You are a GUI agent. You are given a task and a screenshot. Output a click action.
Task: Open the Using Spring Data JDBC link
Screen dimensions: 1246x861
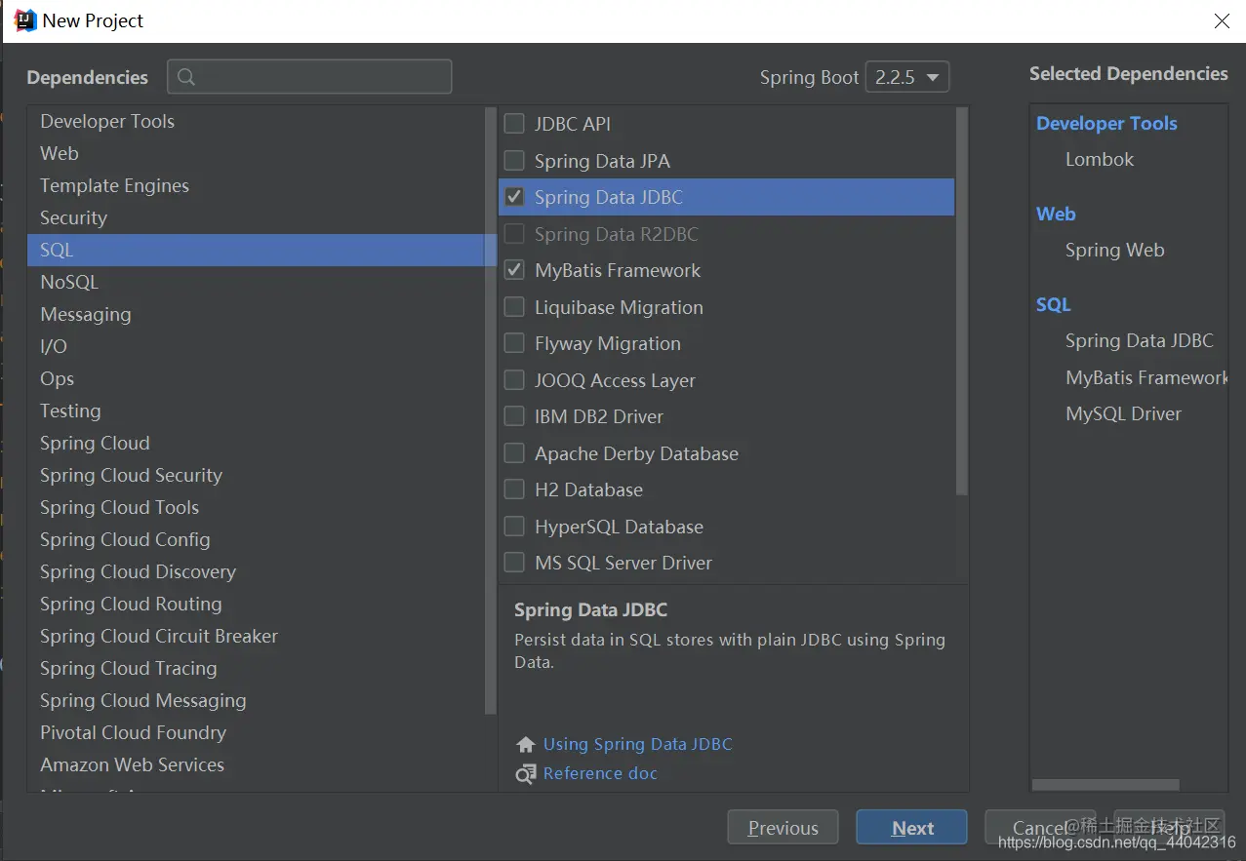point(637,744)
